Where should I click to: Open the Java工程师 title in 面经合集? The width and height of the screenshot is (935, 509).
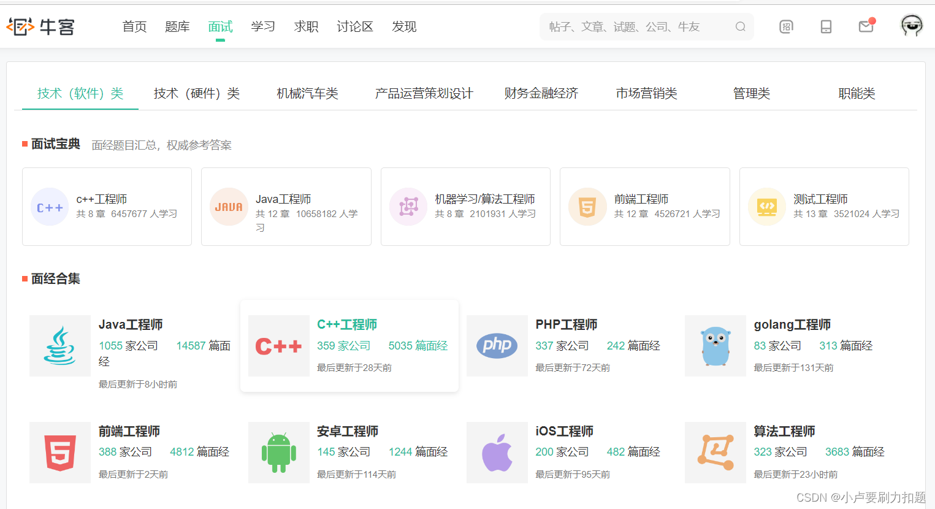131,324
